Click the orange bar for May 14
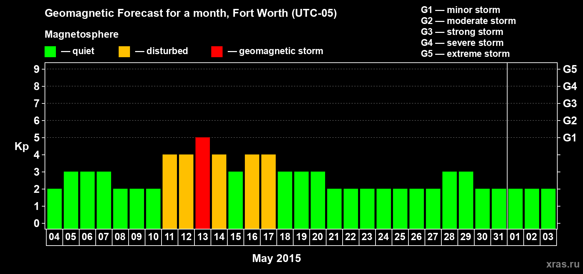This screenshot has width=583, height=274. [x=219, y=191]
